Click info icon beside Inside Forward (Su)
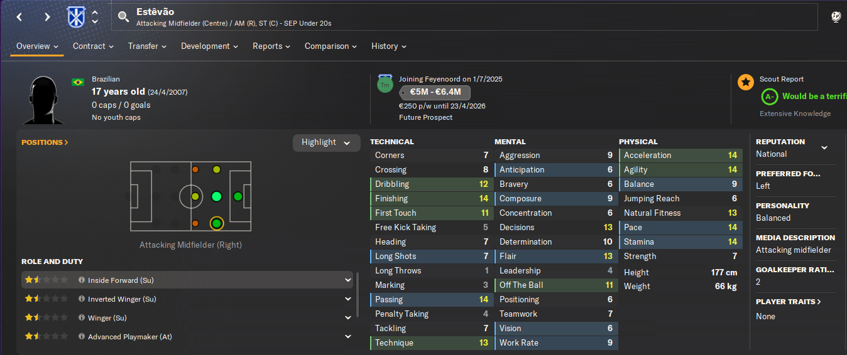The width and height of the screenshot is (847, 355). click(82, 280)
